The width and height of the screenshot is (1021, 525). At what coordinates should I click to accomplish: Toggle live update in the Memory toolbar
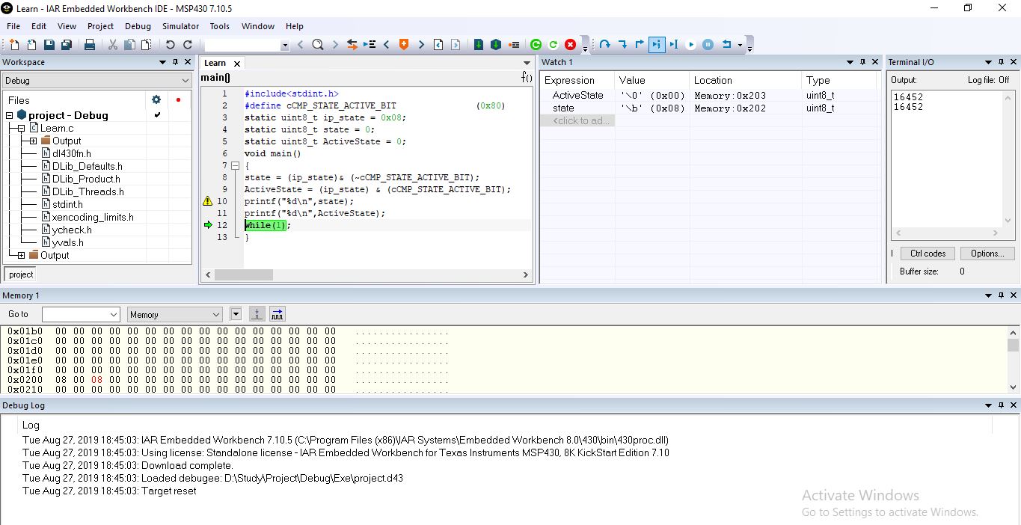click(277, 314)
